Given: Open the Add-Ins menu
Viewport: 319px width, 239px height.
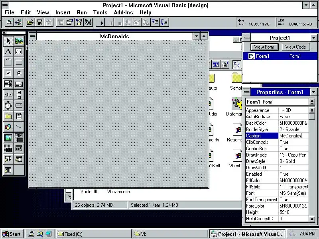Looking at the screenshot, I should (123, 13).
